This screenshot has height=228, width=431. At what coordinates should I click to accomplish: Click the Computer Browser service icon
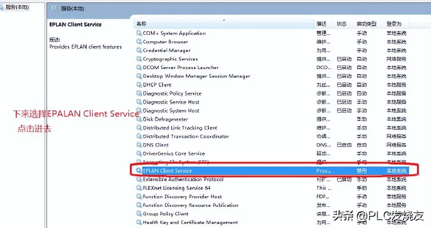(139, 42)
